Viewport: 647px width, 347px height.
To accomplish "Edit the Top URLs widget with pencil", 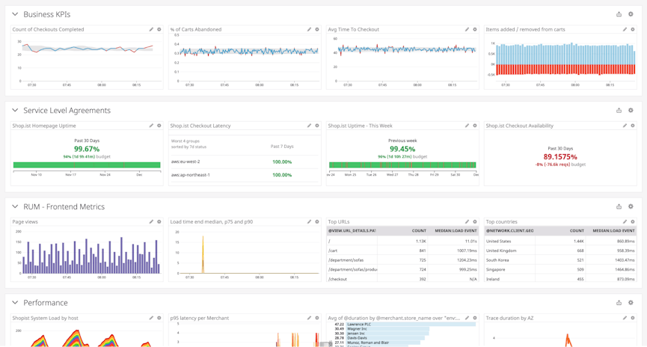I will tap(467, 222).
